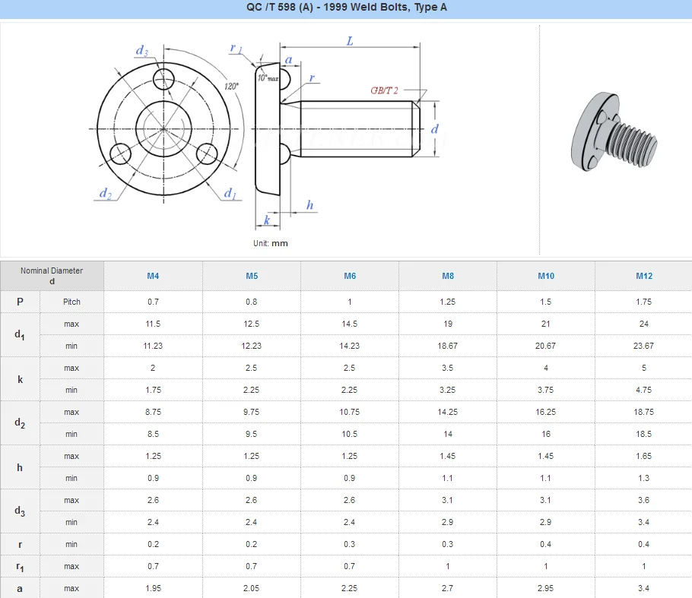Screen dimensions: 692x598
Task: Click the M5 'a' max value 2.05
Action: 251,589
